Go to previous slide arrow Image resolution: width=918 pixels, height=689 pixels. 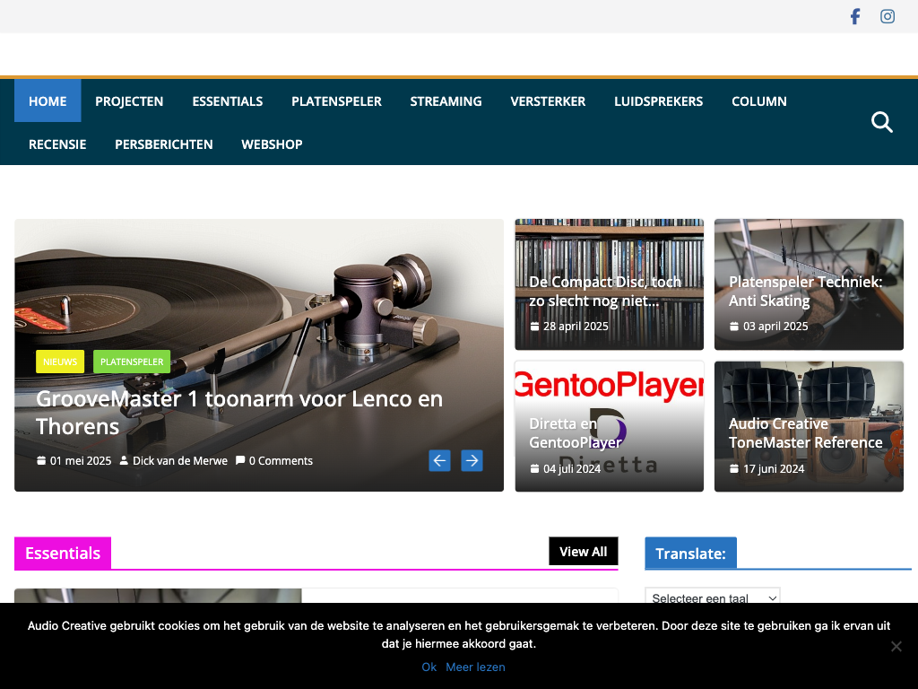439,460
